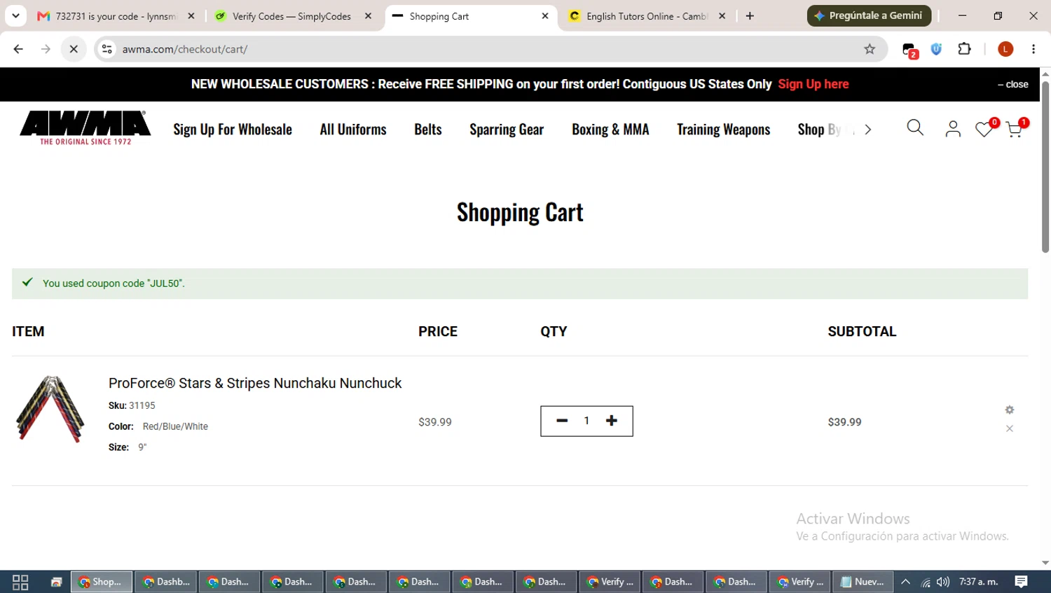The image size is (1051, 593).
Task: Show more navigation categories with the right chevron
Action: [868, 130]
